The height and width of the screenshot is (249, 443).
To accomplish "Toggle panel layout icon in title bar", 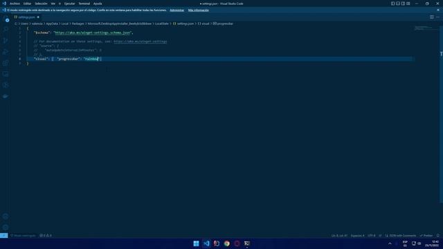I will tap(398, 3).
